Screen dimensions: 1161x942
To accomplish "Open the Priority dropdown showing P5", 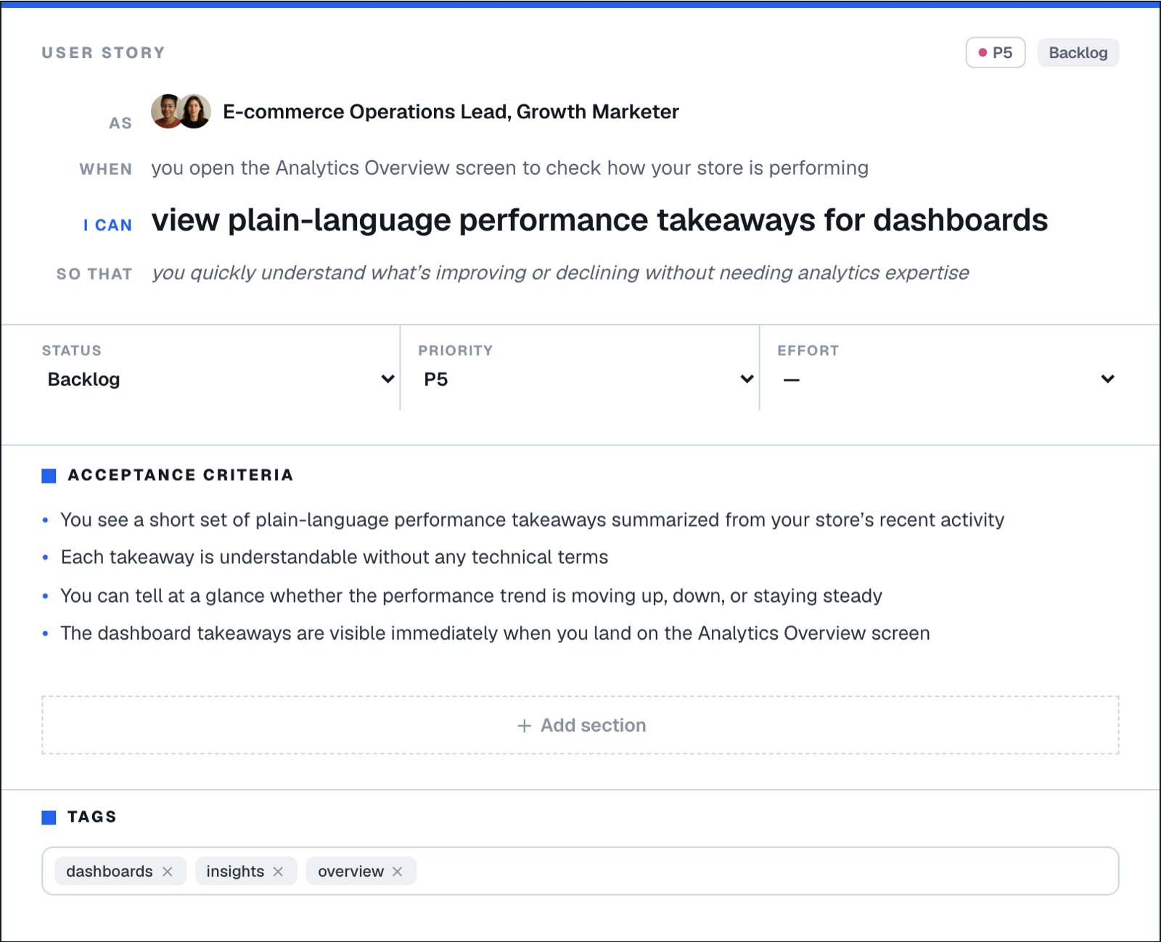I will (x=588, y=379).
